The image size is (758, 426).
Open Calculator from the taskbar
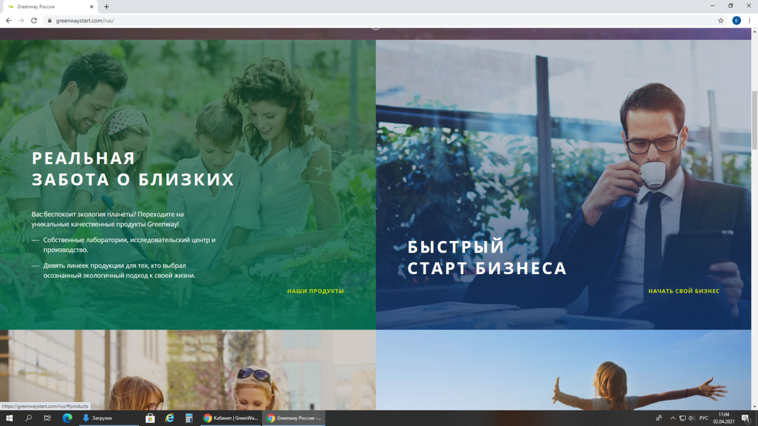click(x=188, y=418)
